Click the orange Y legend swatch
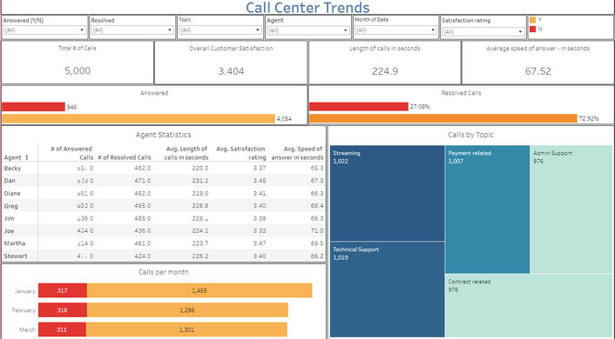615x339 pixels. pyautogui.click(x=532, y=20)
